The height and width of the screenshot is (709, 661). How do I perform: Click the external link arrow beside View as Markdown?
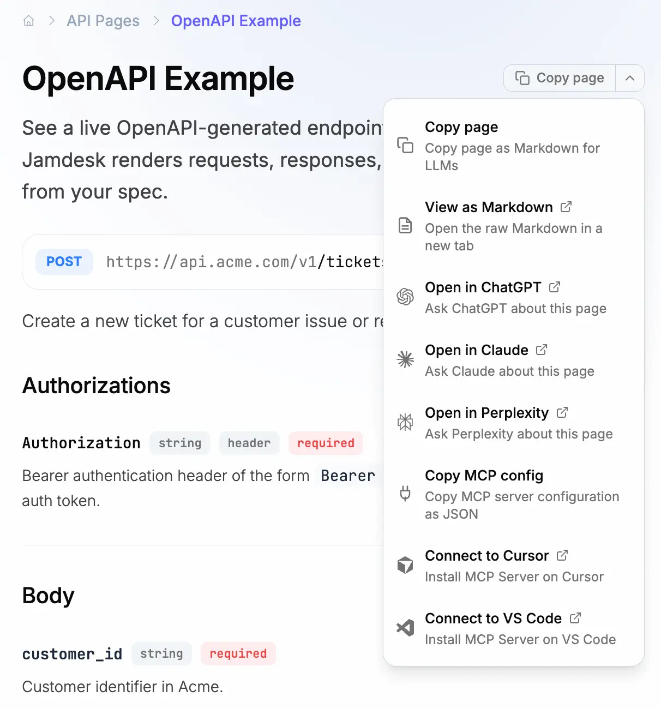(567, 207)
